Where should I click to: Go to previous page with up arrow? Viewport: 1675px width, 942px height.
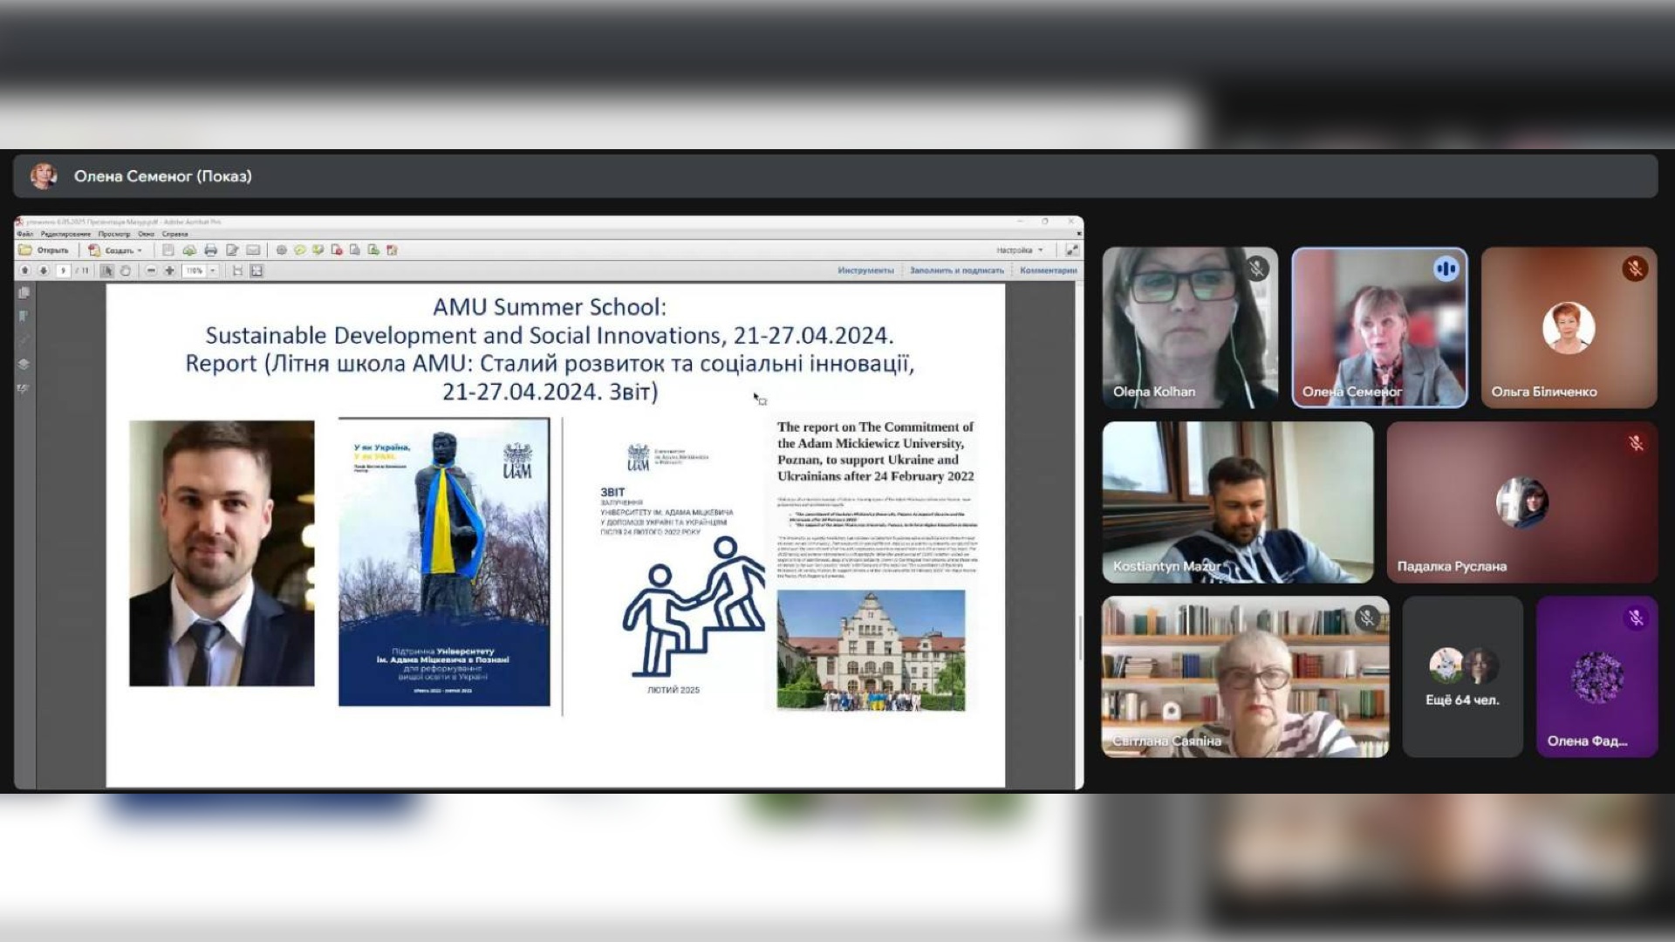[25, 271]
